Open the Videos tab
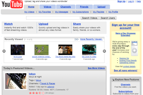The image size is (143, 95). (x=48, y=7)
